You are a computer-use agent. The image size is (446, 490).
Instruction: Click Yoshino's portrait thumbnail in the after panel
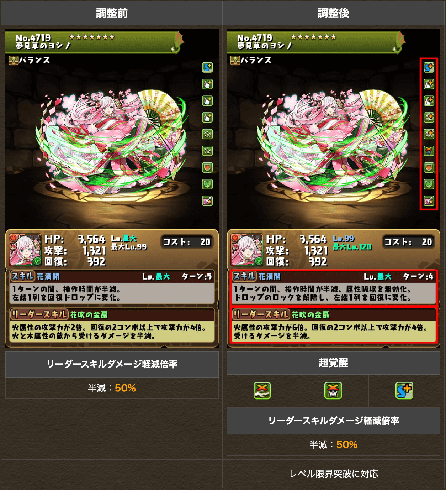[x=247, y=250]
